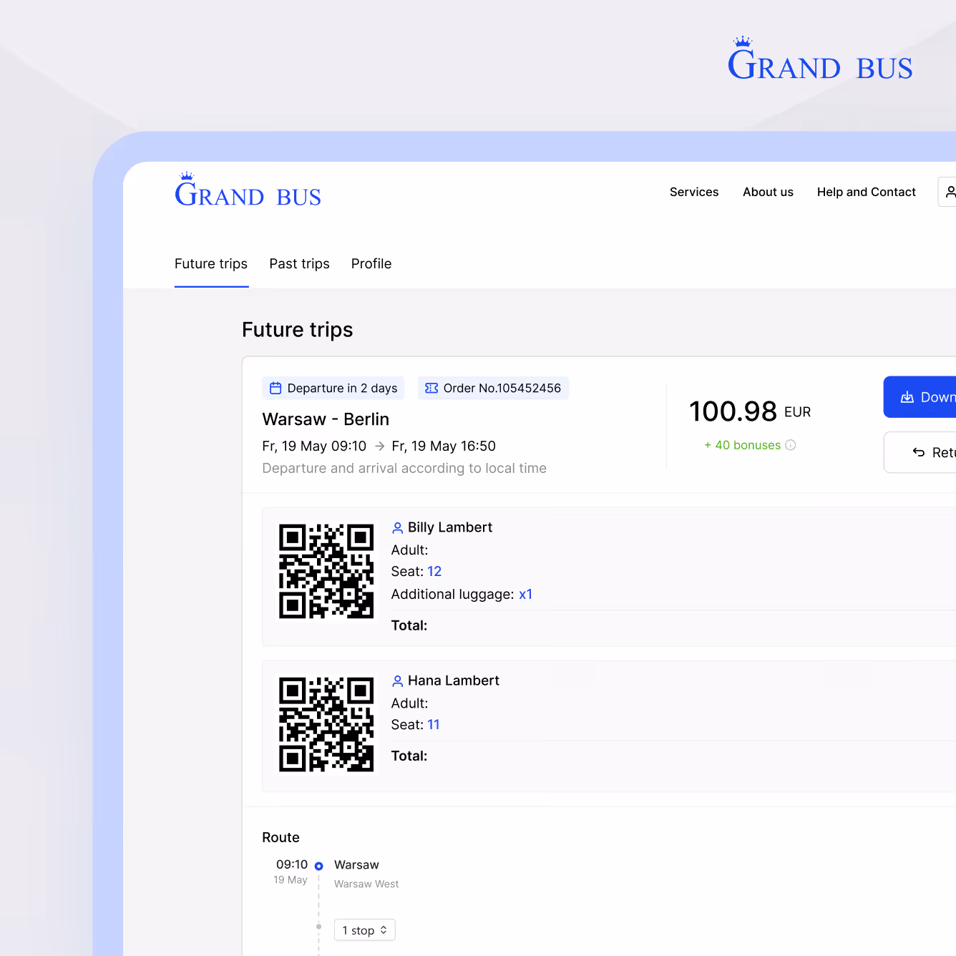Viewport: 956px width, 956px height.
Task: Click the + 40 bonuses link
Action: click(743, 445)
